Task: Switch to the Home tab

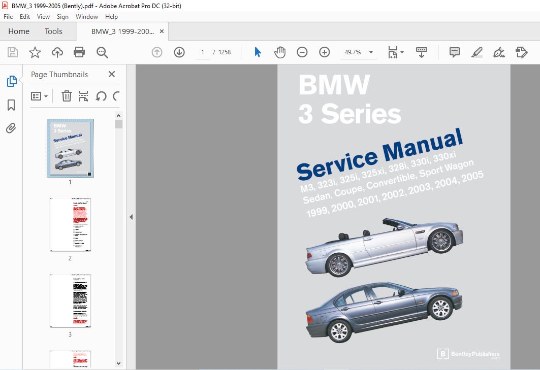Action: tap(19, 31)
